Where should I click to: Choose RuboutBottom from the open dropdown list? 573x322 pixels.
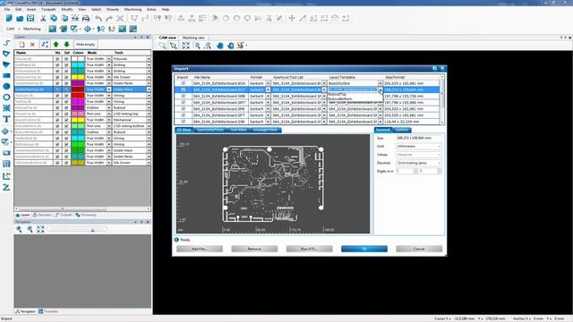click(340, 98)
